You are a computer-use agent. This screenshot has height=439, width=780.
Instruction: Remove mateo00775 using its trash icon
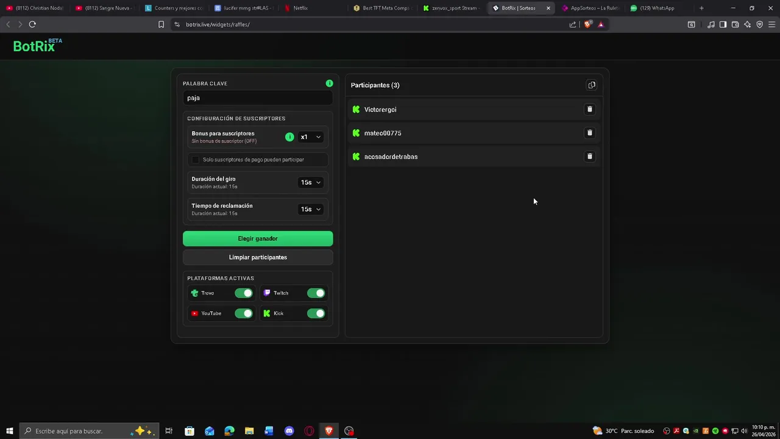click(x=589, y=133)
